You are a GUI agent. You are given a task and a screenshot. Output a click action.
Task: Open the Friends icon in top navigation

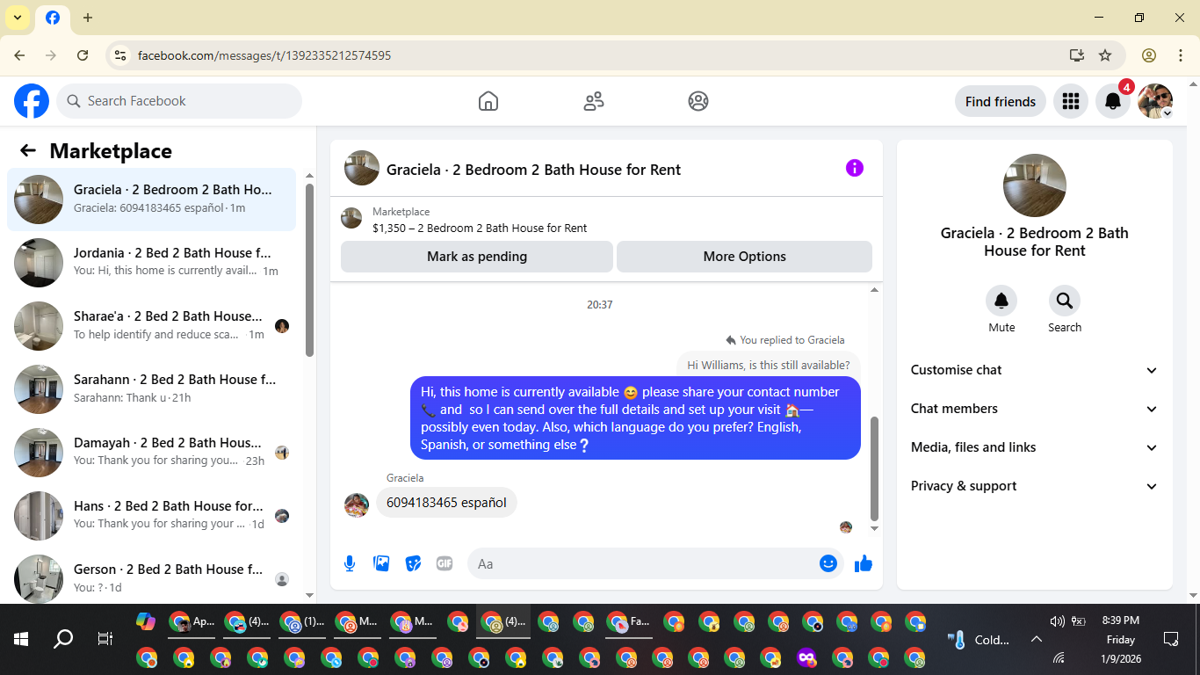coord(594,101)
